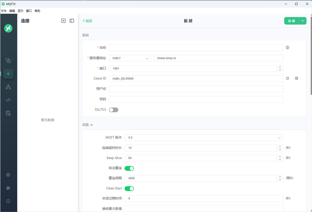Click the 接收最大数值 input field
The width and height of the screenshot is (312, 212).
[x=204, y=209]
